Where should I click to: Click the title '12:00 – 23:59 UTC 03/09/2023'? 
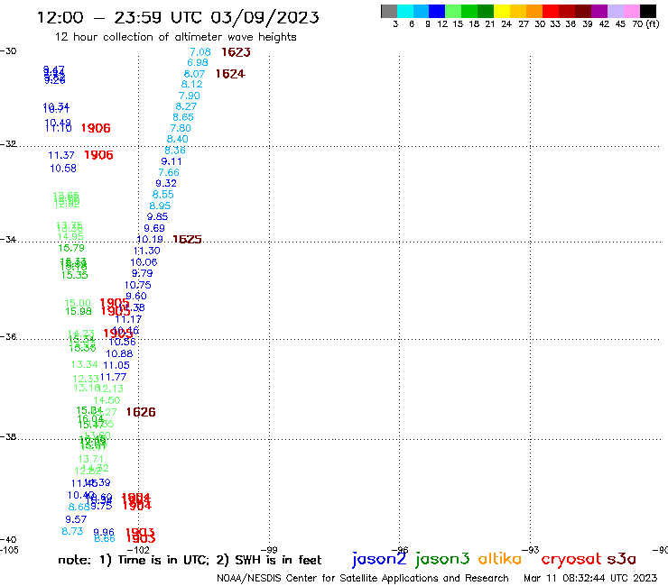178,17
